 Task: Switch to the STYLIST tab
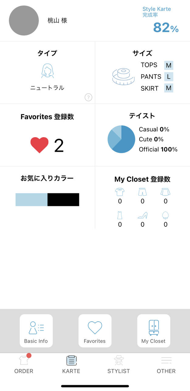[119, 364]
